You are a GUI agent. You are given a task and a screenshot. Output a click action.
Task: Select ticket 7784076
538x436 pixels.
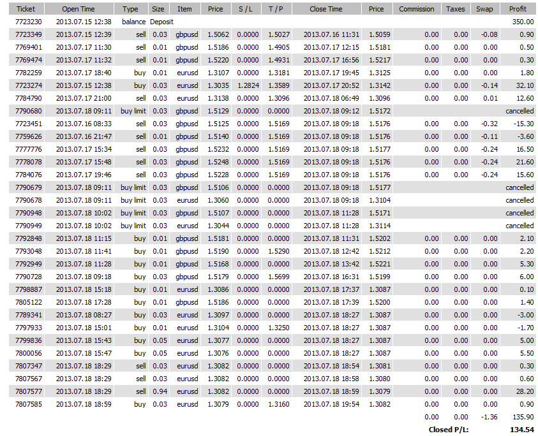29,175
